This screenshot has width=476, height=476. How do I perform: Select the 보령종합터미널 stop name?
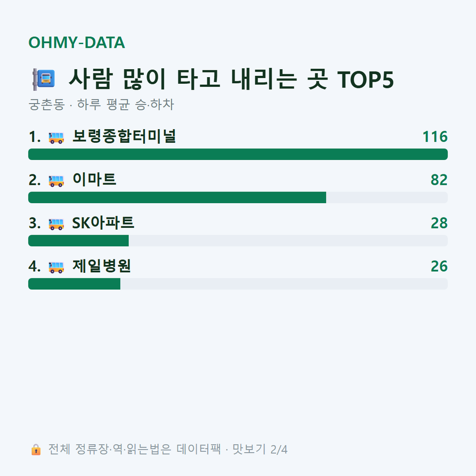[124, 136]
